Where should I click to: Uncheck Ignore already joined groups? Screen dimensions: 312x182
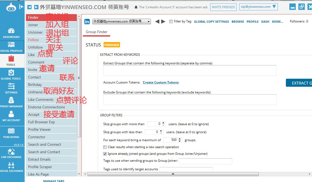tap(105, 154)
